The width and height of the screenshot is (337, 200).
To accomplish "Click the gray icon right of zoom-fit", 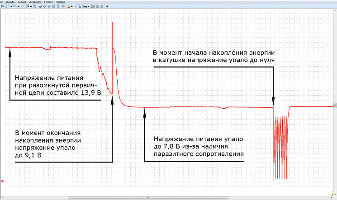I will click(63, 6).
